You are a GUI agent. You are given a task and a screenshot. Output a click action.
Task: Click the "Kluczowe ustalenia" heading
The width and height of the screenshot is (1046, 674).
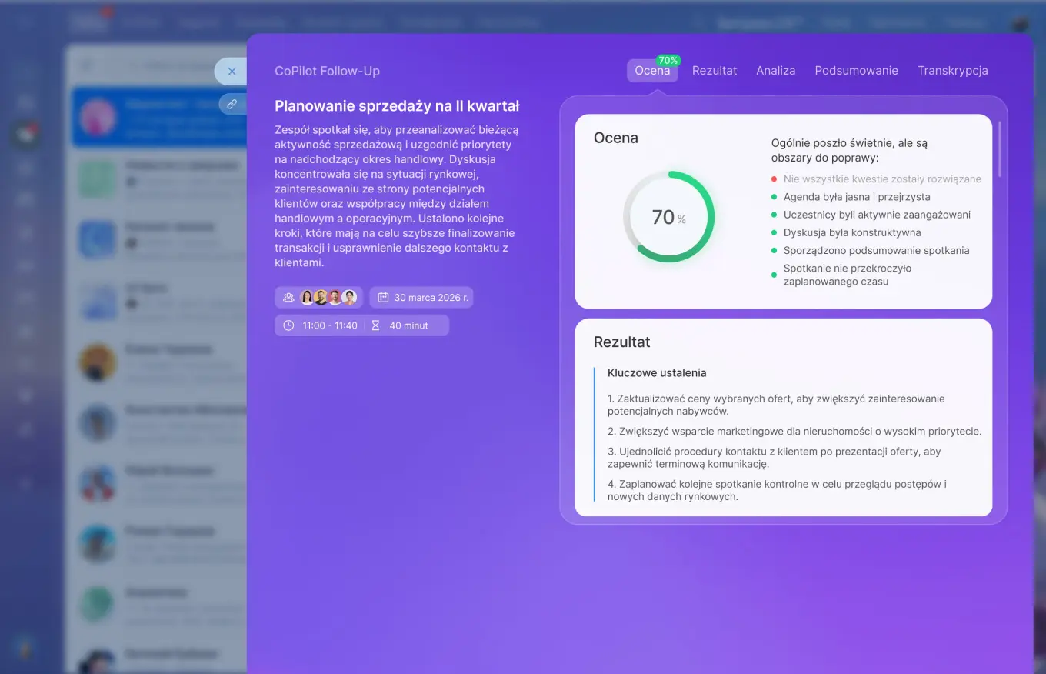coord(656,373)
